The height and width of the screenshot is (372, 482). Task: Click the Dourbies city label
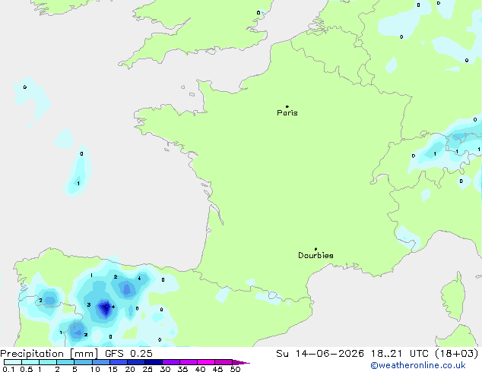point(316,255)
